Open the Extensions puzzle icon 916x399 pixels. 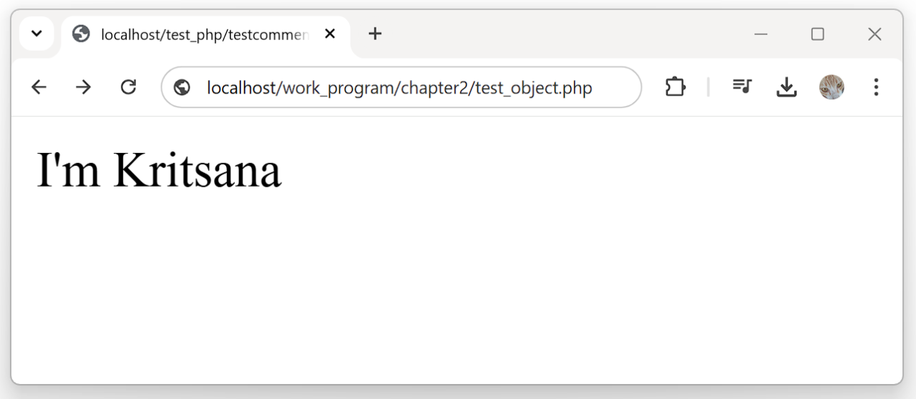click(x=675, y=87)
